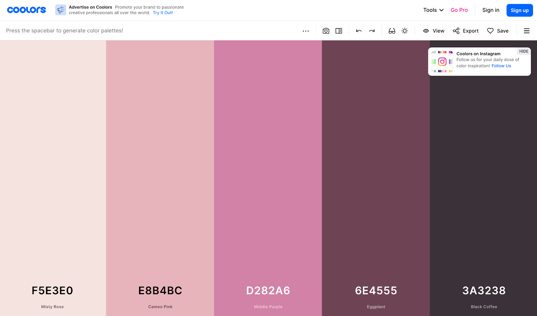Select the camera icon to create palette from photo

pos(326,30)
